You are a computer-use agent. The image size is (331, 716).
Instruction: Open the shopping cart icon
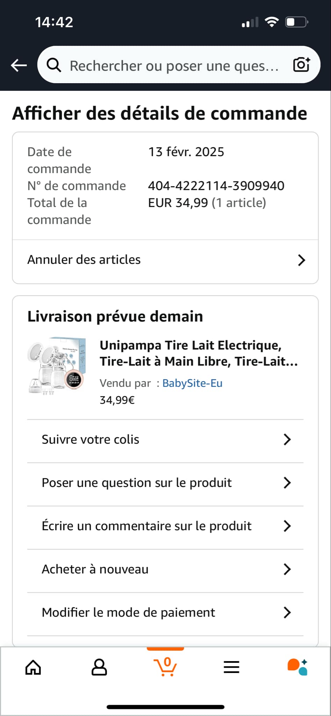165,666
